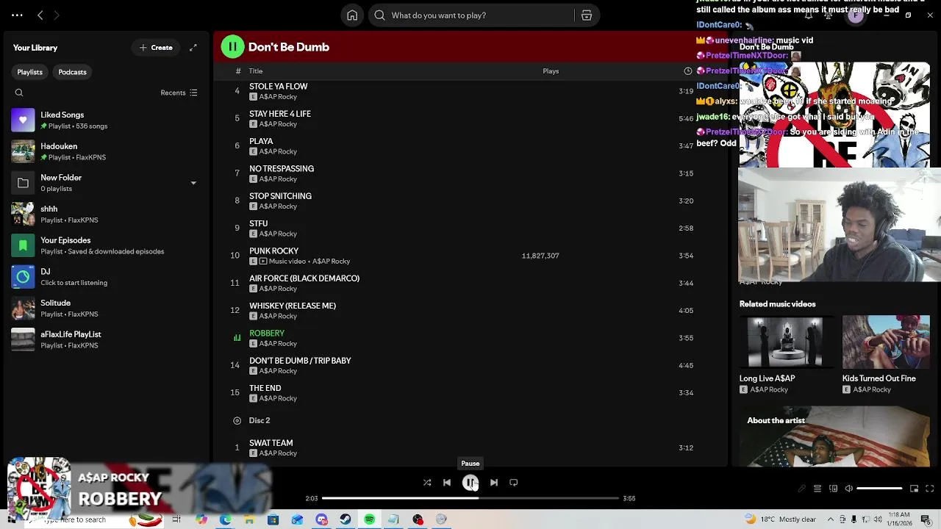This screenshot has height=529, width=941.
Task: Open the play queue icon
Action: (817, 489)
